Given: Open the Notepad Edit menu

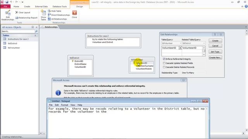Looking at the screenshot, I should (57, 105).
